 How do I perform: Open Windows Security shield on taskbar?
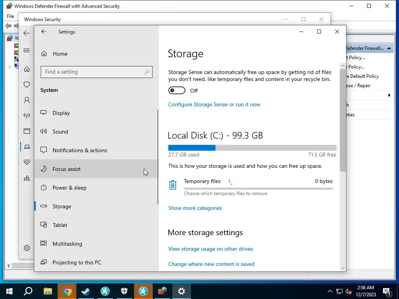pos(124,291)
